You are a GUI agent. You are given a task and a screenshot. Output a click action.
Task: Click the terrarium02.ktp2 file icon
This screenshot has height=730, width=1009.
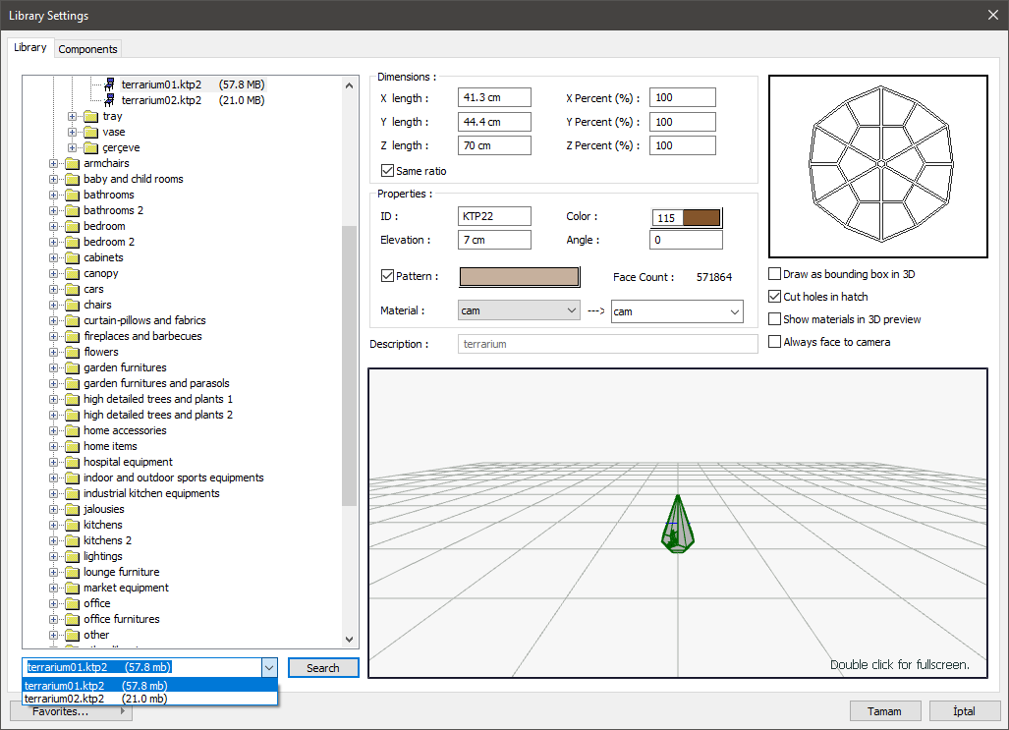pyautogui.click(x=109, y=100)
